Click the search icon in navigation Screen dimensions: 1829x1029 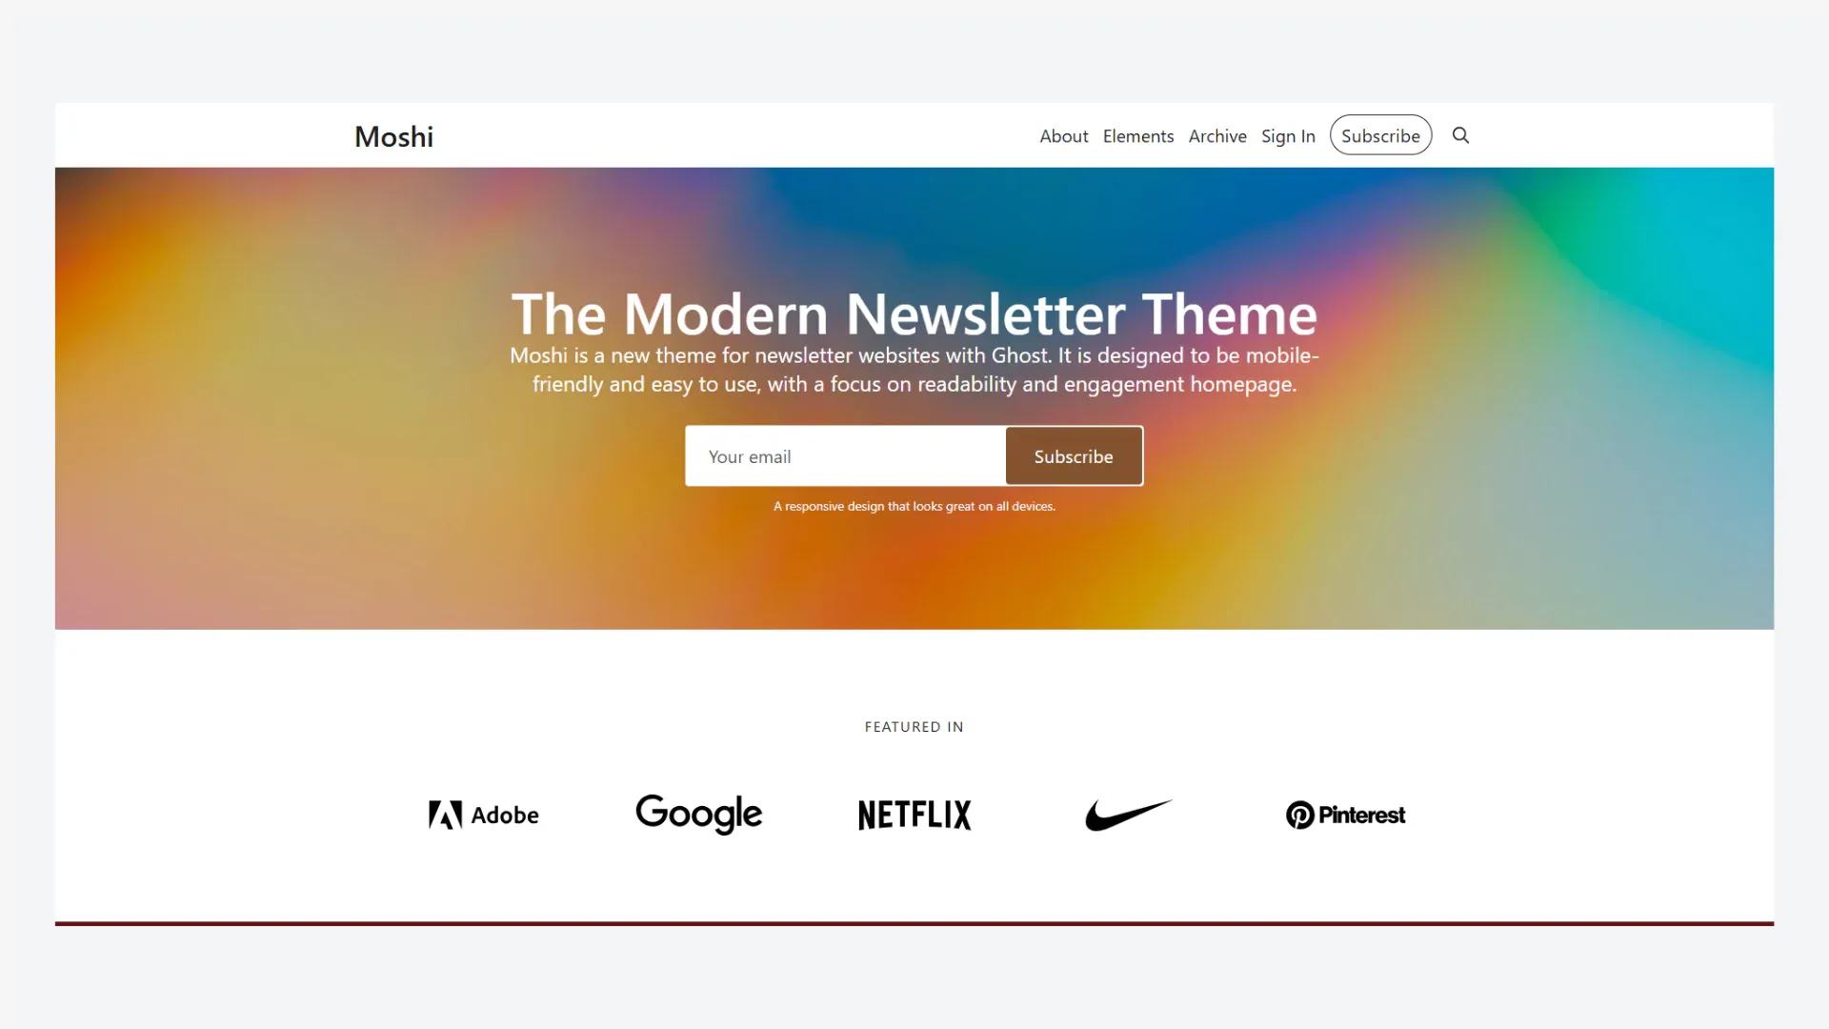pyautogui.click(x=1461, y=134)
